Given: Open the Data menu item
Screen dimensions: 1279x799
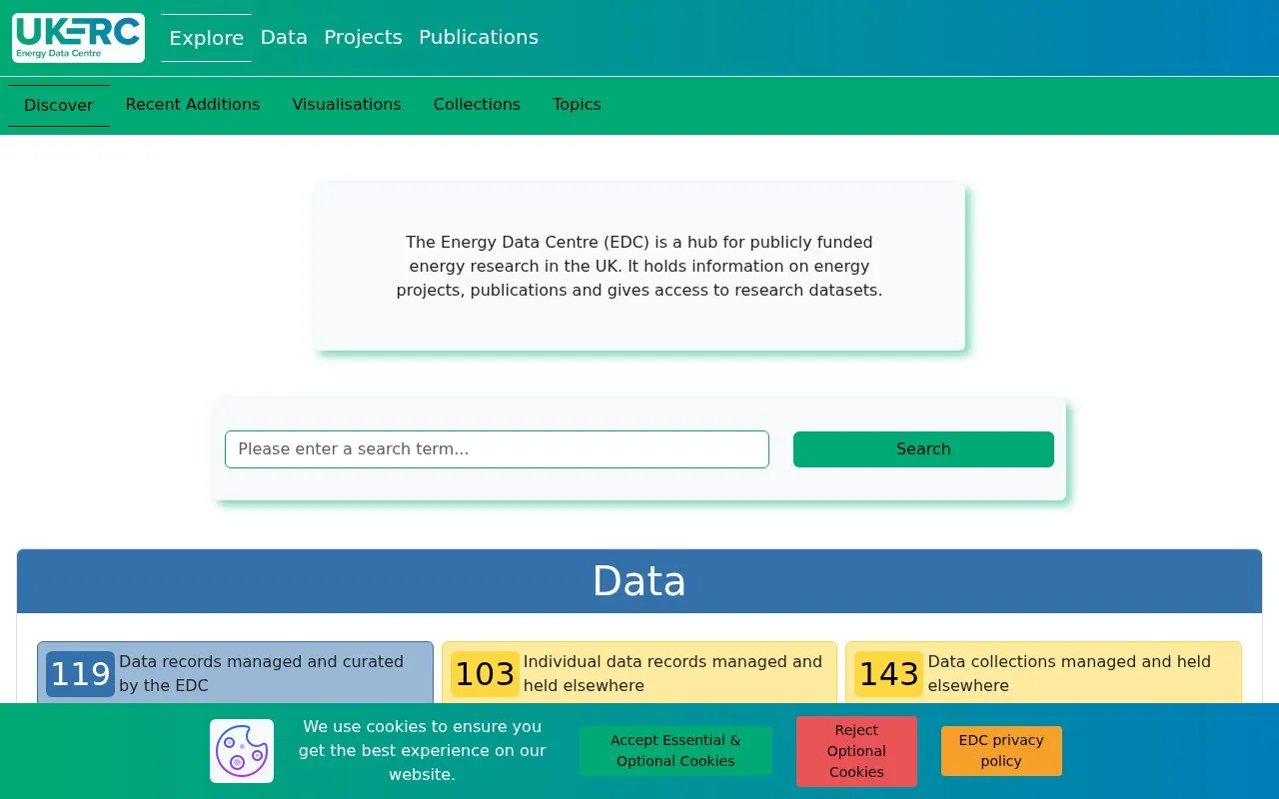Looking at the screenshot, I should (284, 37).
